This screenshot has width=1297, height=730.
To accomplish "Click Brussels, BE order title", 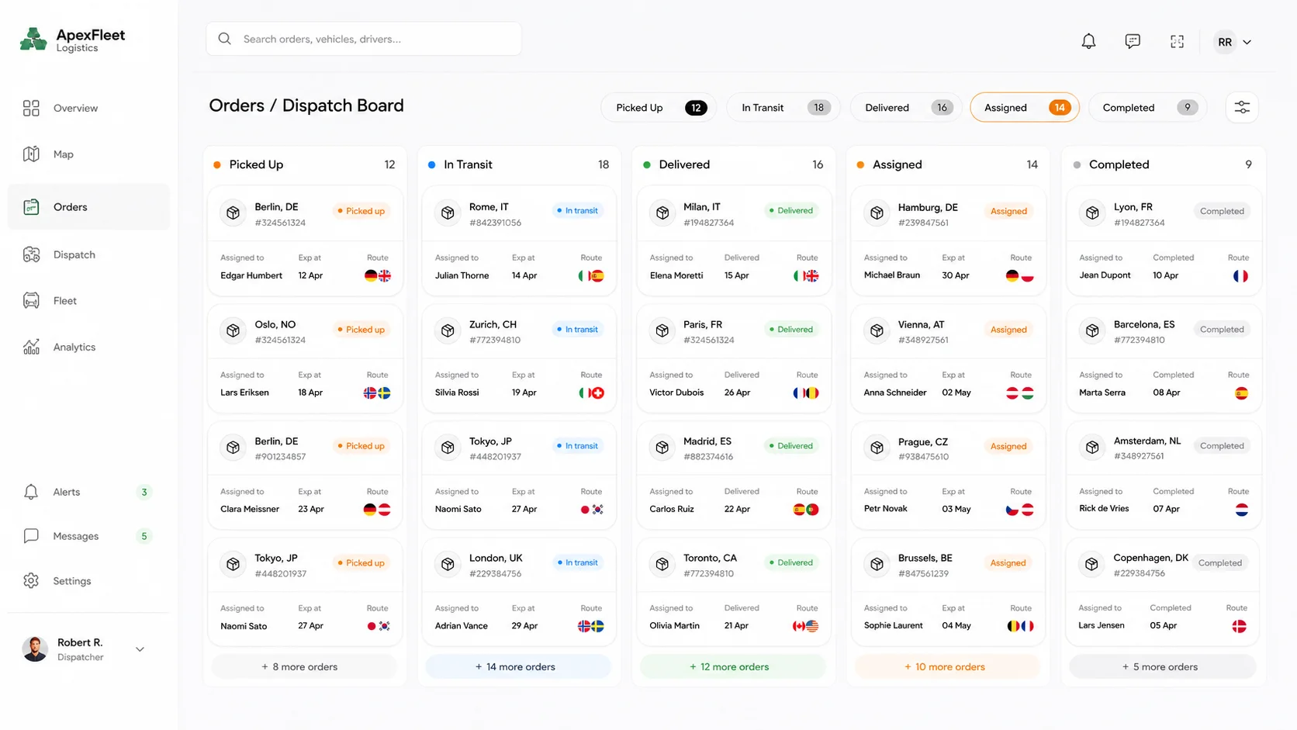I will click(x=925, y=558).
